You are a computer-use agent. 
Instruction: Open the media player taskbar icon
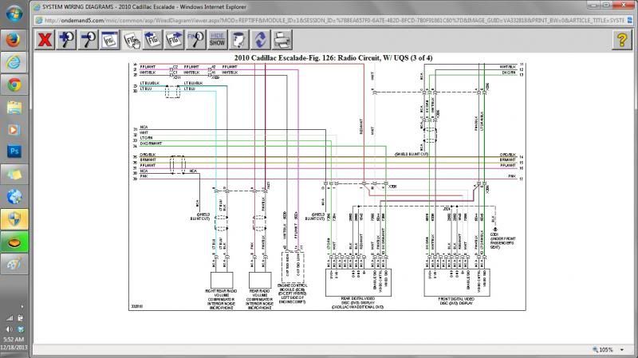point(14,130)
